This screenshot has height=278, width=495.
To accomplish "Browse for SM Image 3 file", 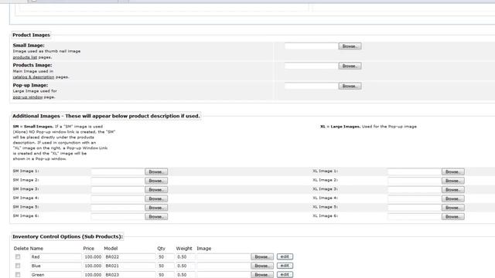I will [x=156, y=190].
